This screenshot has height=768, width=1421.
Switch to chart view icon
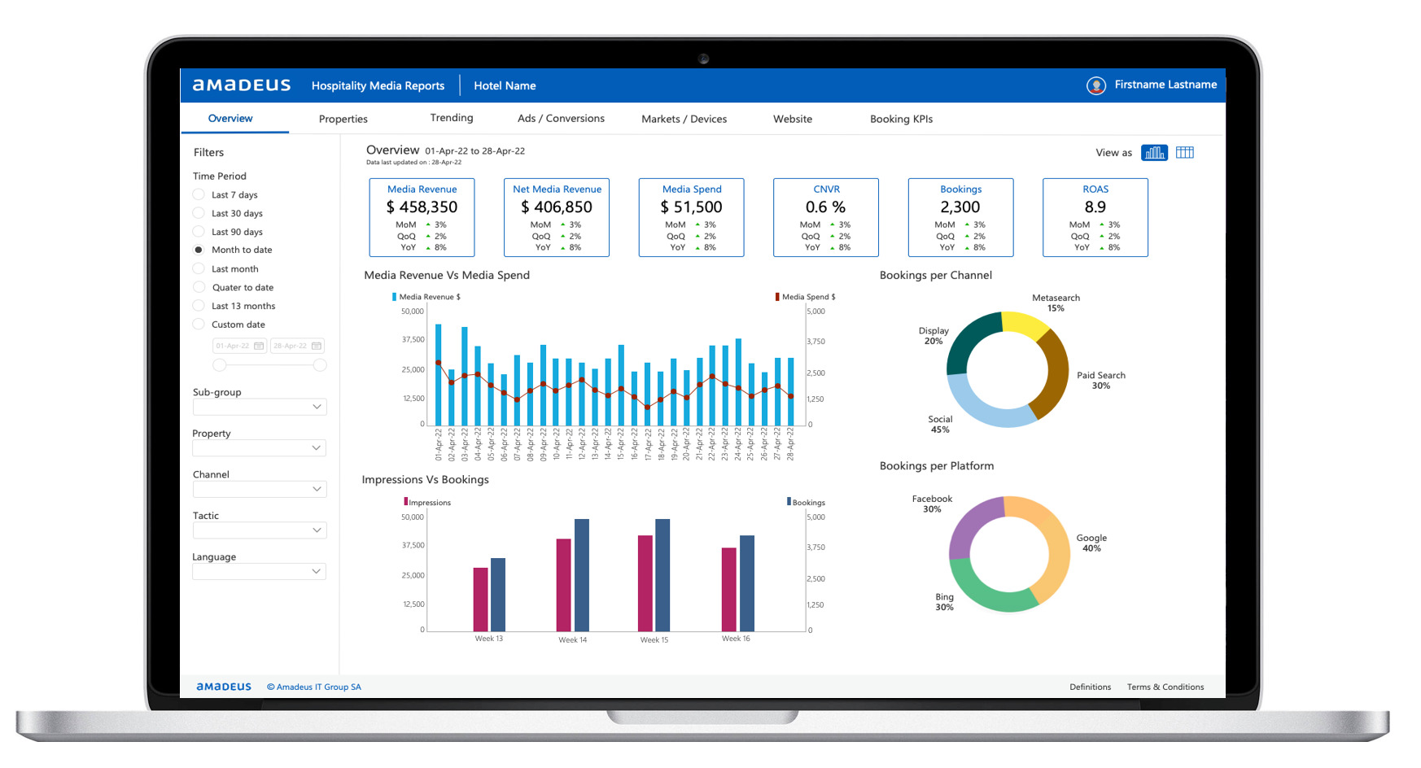[x=1154, y=152]
